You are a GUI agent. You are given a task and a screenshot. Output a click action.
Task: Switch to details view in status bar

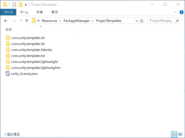[174, 134]
